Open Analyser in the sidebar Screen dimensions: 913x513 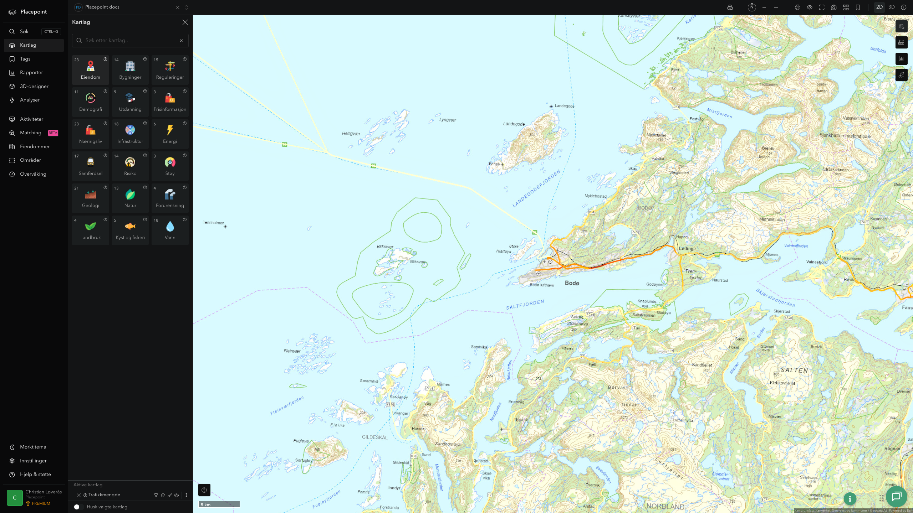[34, 100]
